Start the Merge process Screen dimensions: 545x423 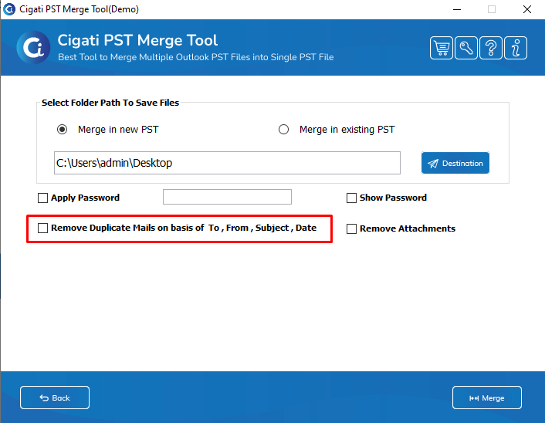(487, 398)
